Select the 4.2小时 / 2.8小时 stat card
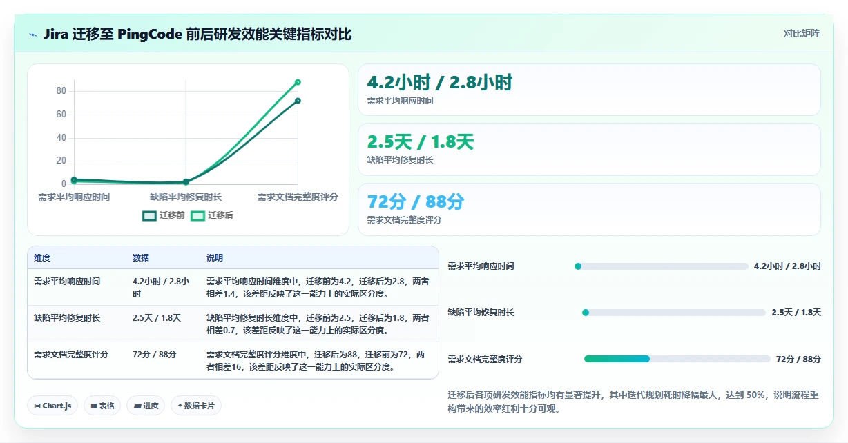 tap(589, 90)
